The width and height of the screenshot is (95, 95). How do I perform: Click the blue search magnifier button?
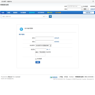click(50, 16)
